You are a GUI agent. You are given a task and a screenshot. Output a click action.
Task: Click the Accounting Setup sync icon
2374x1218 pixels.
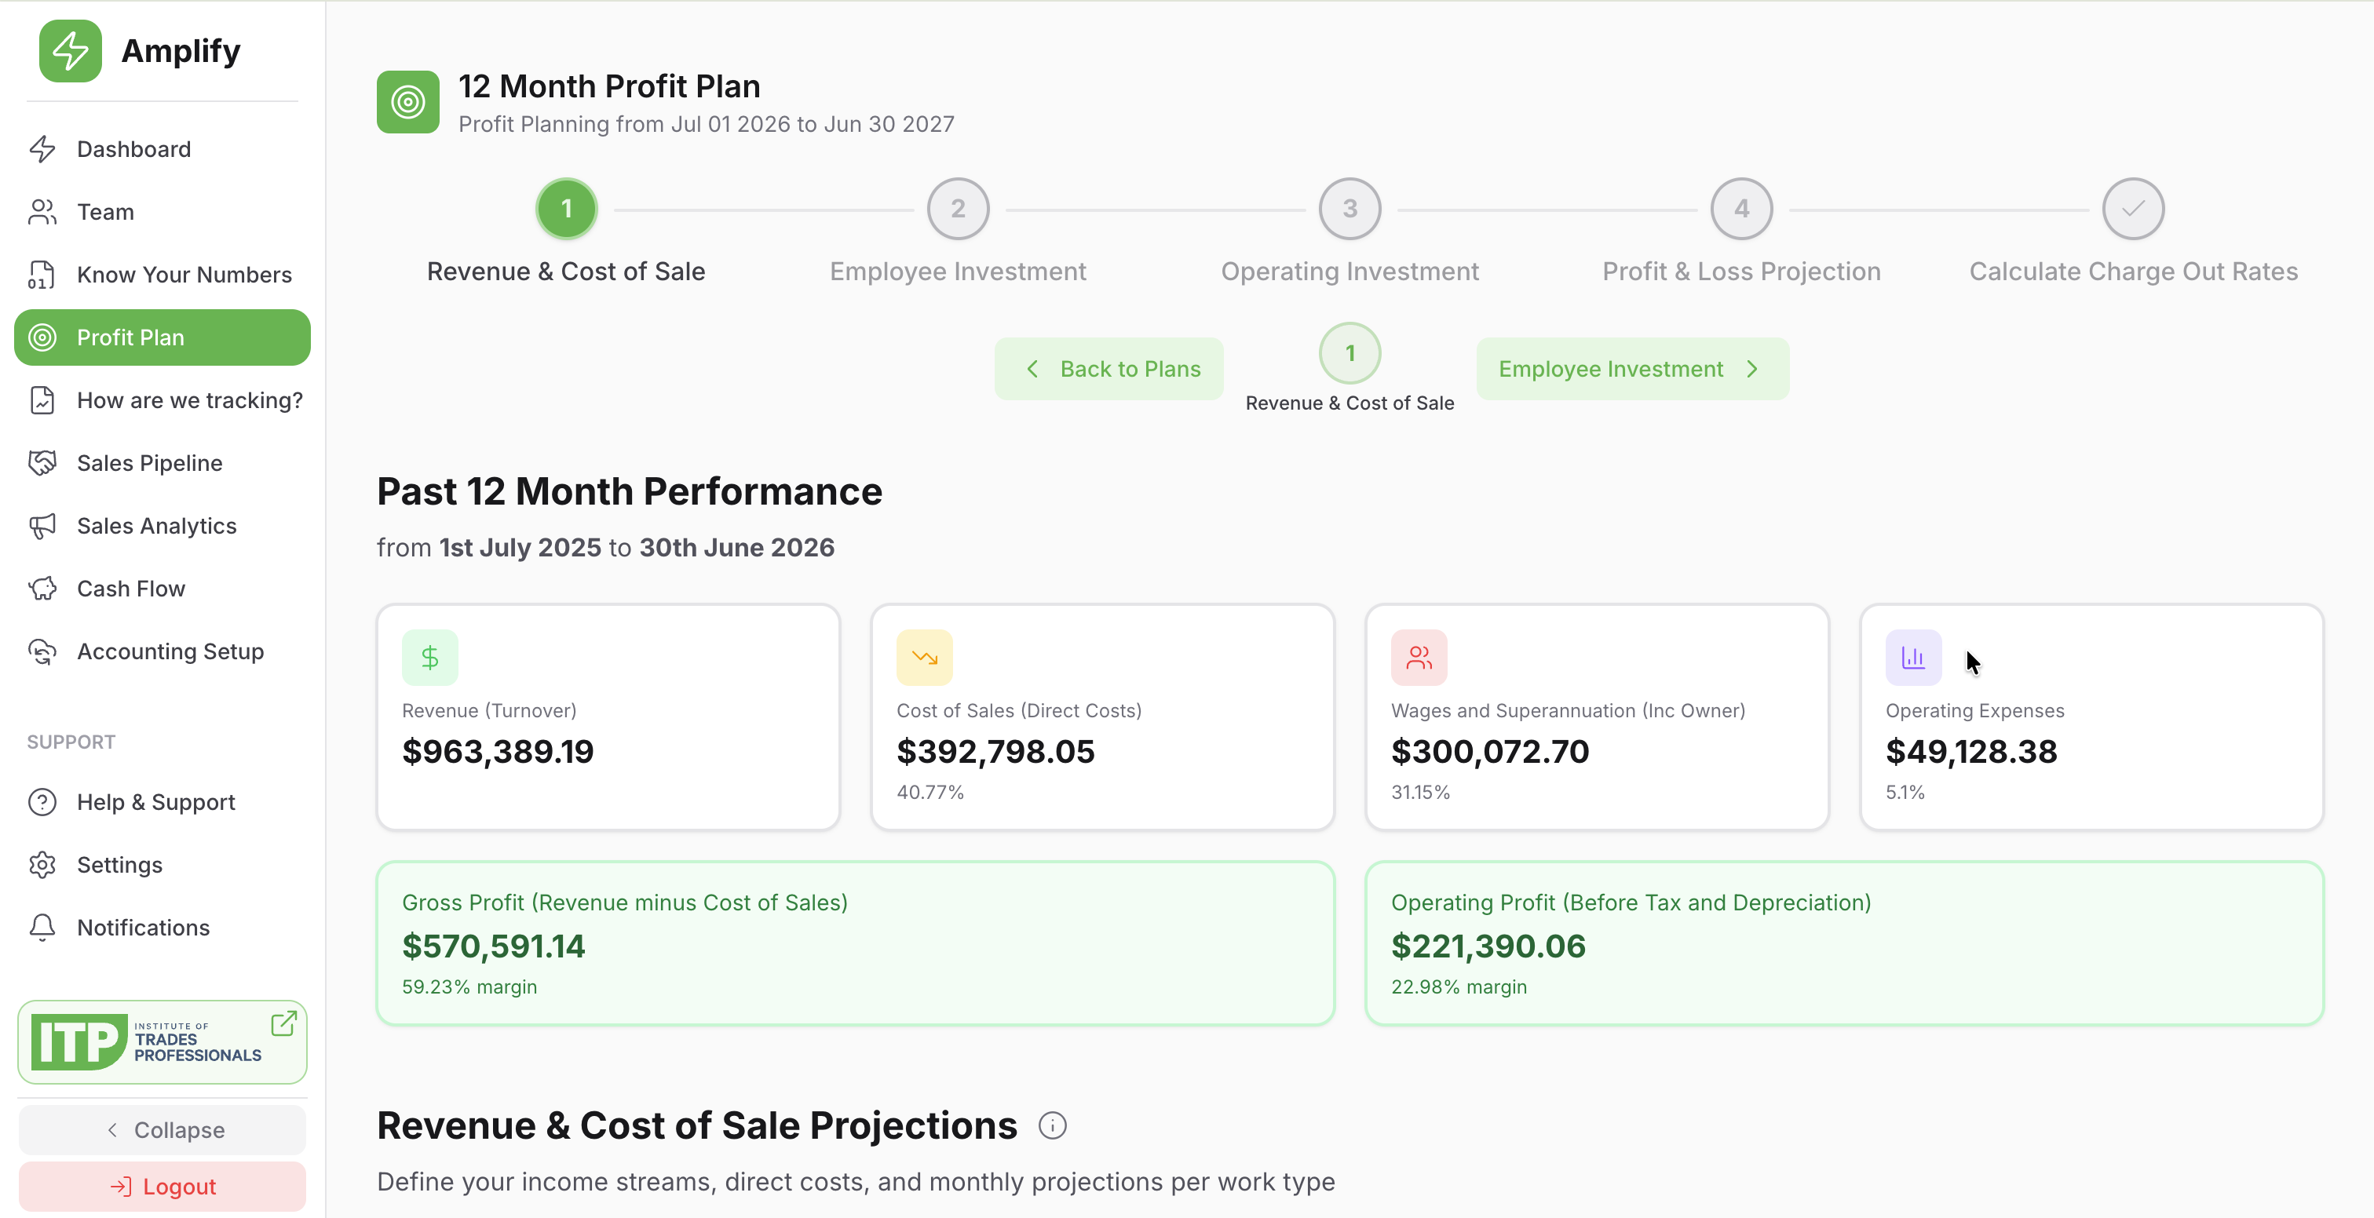coord(42,651)
